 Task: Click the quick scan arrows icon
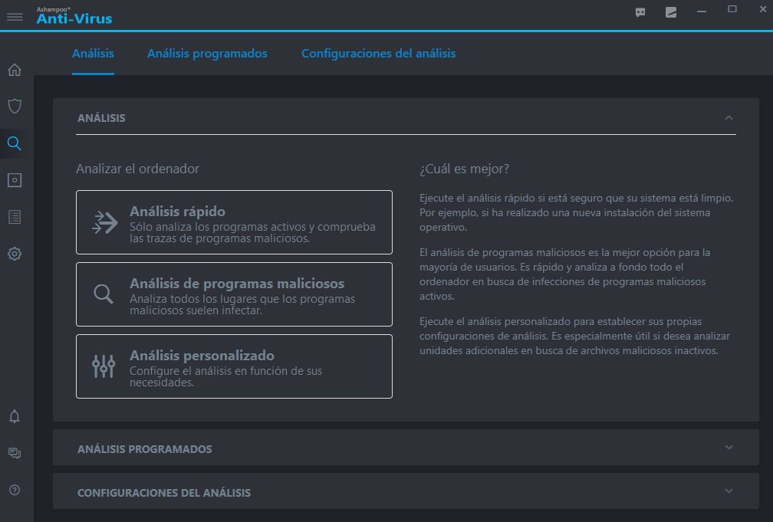click(x=104, y=222)
